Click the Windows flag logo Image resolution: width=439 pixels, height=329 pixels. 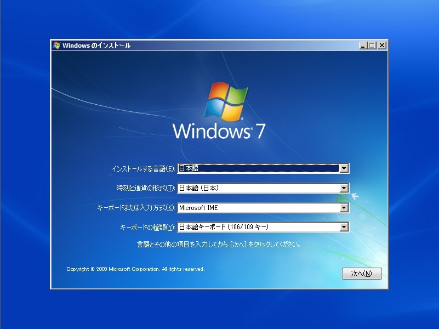click(224, 101)
